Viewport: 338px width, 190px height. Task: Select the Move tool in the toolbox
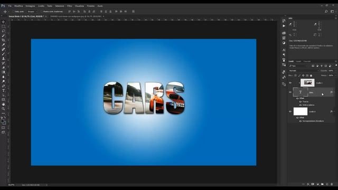click(x=3, y=22)
